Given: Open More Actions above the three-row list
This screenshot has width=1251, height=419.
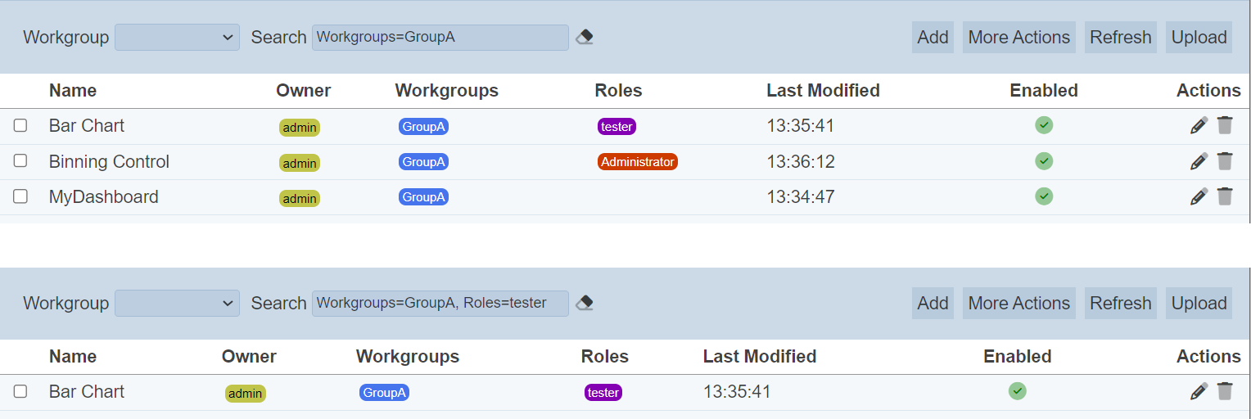Looking at the screenshot, I should [x=1018, y=38].
